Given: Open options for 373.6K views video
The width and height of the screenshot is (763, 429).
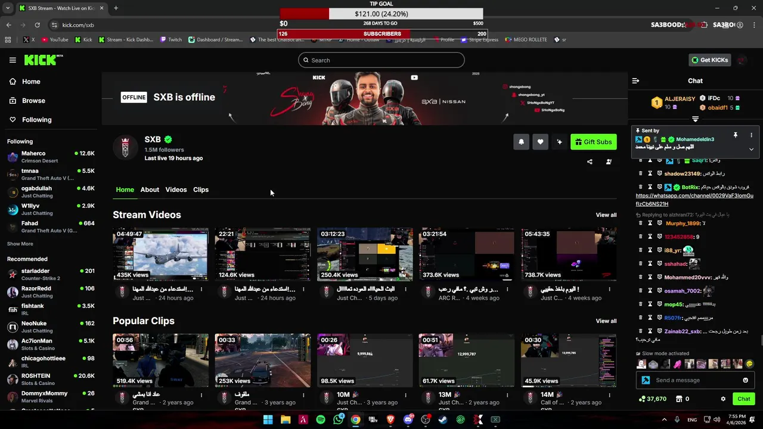Looking at the screenshot, I should click(507, 290).
